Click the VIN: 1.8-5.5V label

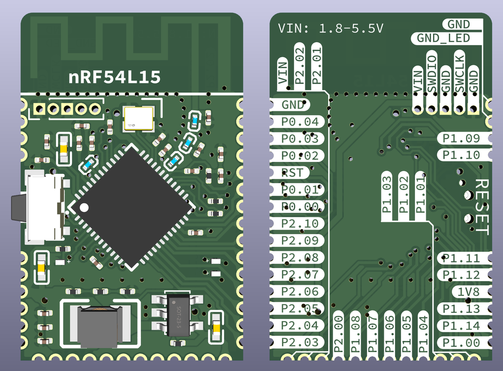tap(331, 29)
